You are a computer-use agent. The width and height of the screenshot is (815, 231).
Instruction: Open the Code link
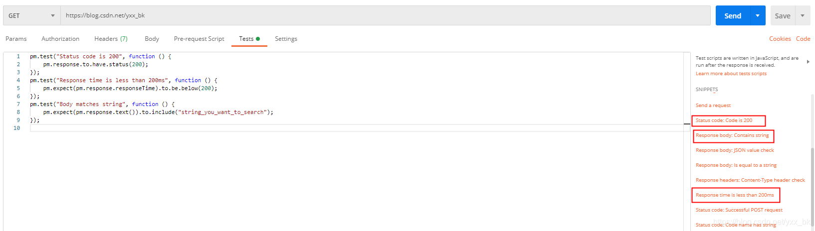point(803,39)
